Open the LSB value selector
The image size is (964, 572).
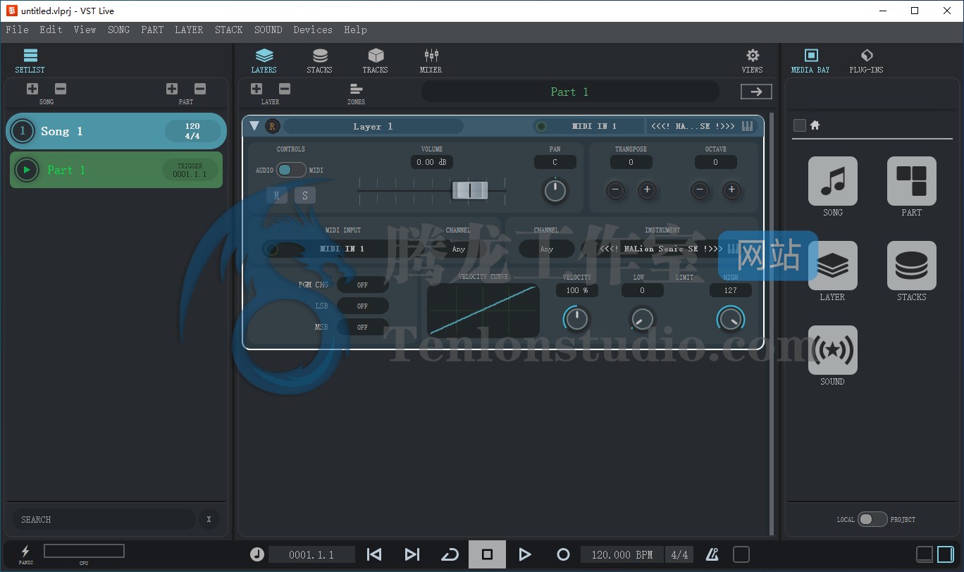click(x=362, y=306)
